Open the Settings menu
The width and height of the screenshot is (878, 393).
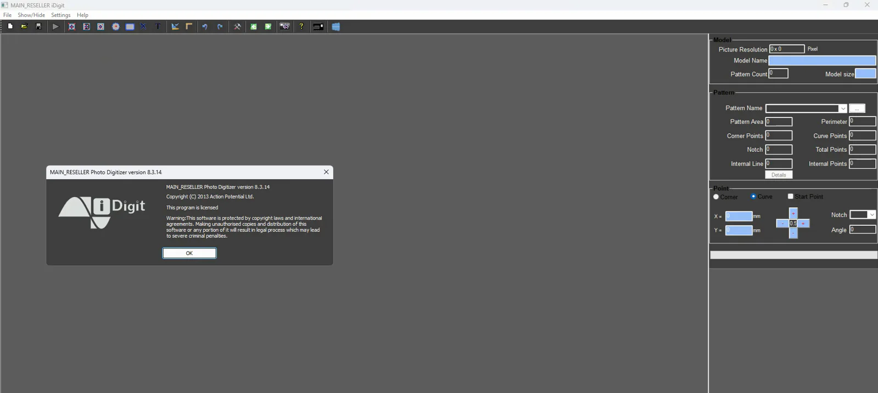pyautogui.click(x=60, y=15)
